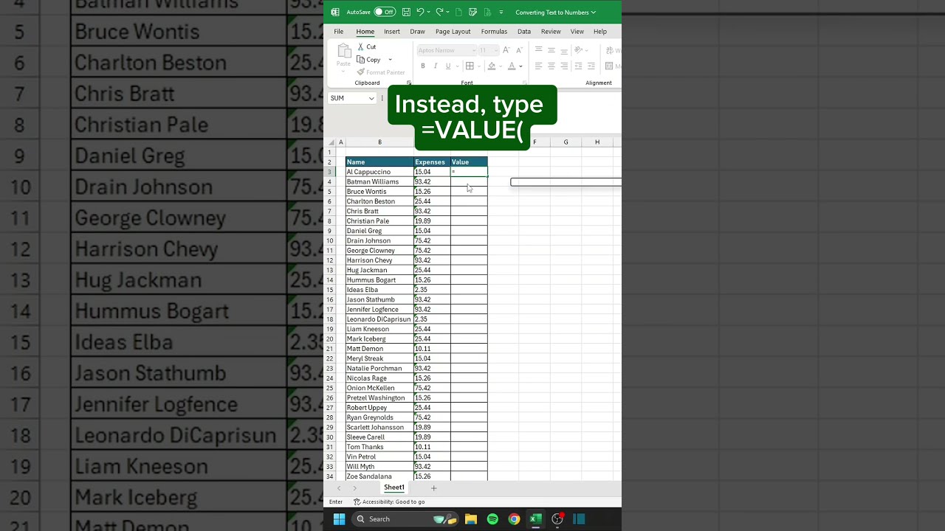Switch to the Formulas tab
This screenshot has width=945, height=531.
point(494,32)
